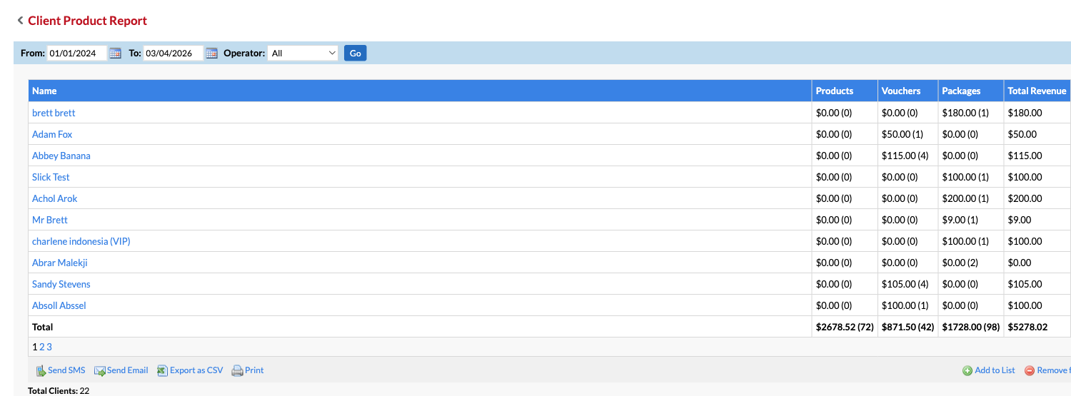1071x396 pixels.
Task: Go to page 2 of results
Action: (42, 347)
